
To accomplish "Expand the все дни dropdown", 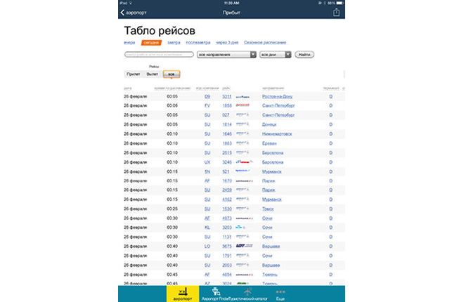I will pyautogui.click(x=274, y=54).
